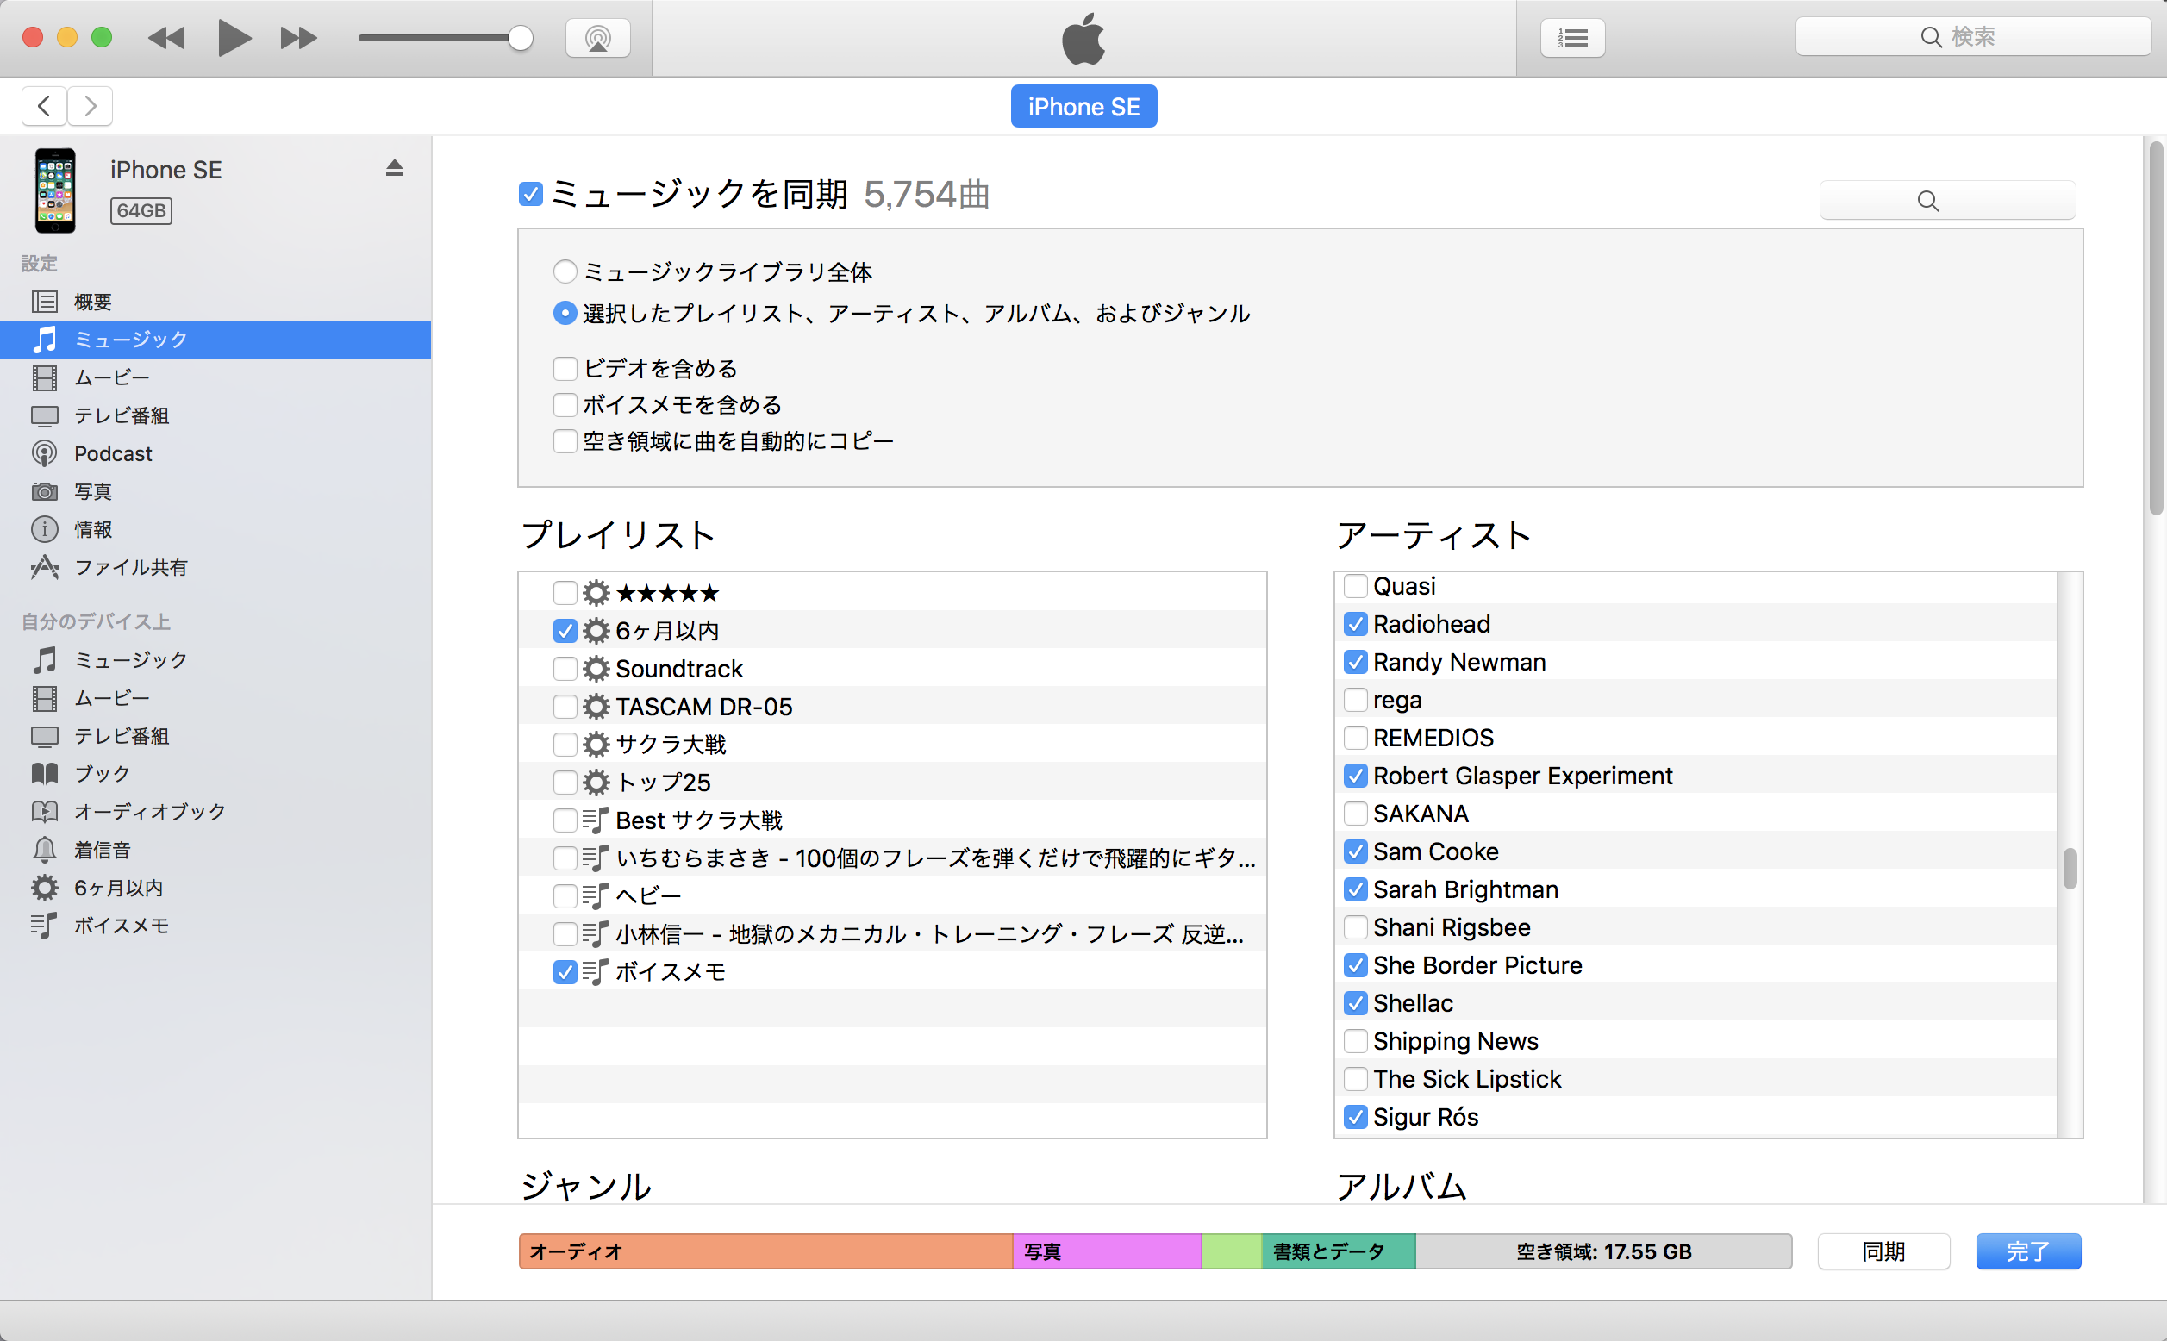This screenshot has height=1341, width=2167.
Task: Click the fast-forward button
Action: pos(299,38)
